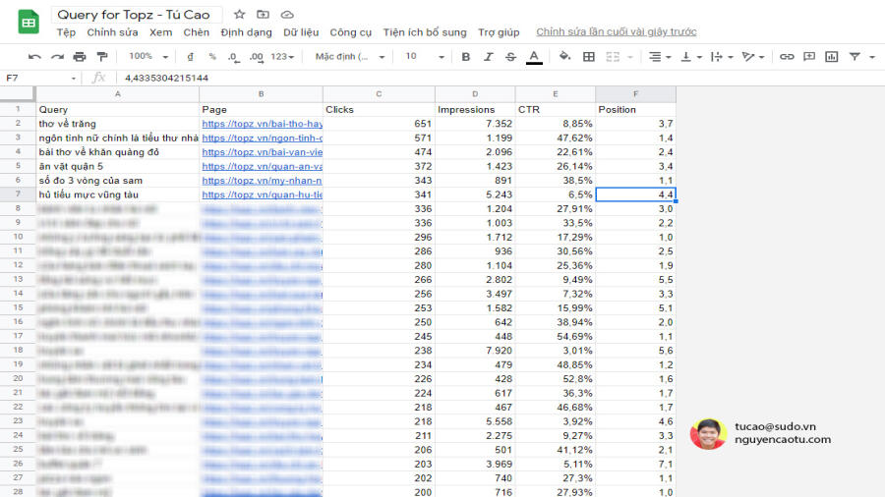885x497 pixels.
Task: Click the formula bar value
Action: coord(166,78)
